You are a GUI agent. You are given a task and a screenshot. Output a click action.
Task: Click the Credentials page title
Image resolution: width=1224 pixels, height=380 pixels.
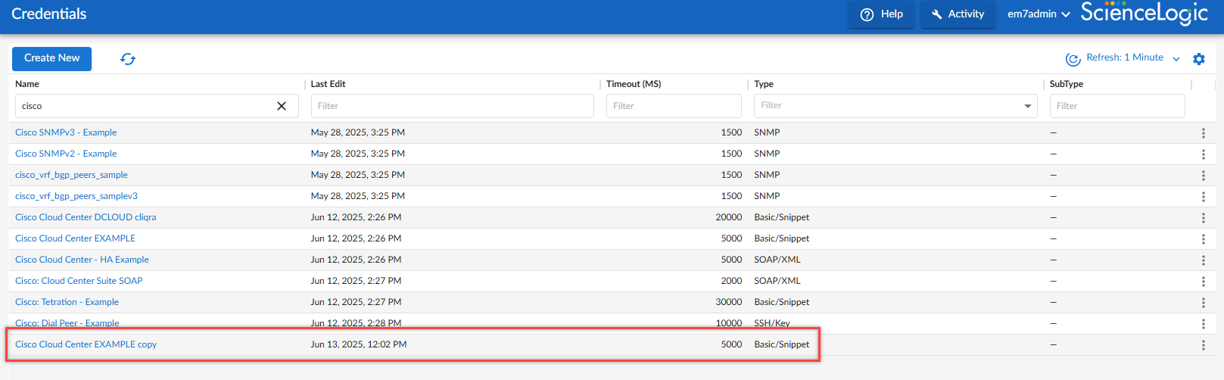[x=49, y=14]
